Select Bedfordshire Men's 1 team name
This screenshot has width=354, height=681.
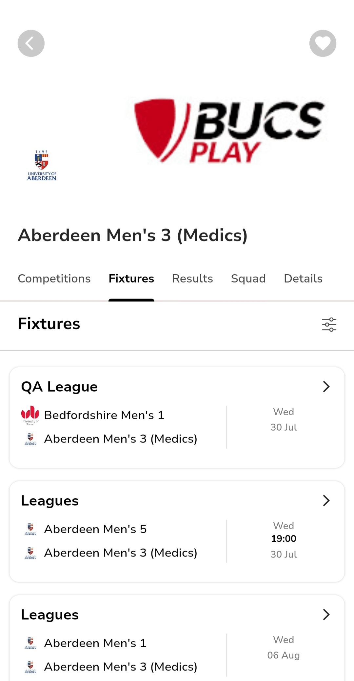click(104, 415)
